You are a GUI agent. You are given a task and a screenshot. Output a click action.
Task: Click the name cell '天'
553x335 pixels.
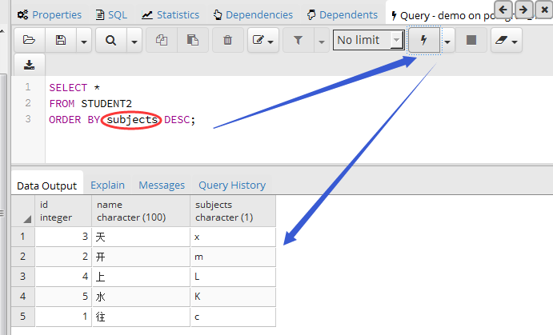coord(141,237)
